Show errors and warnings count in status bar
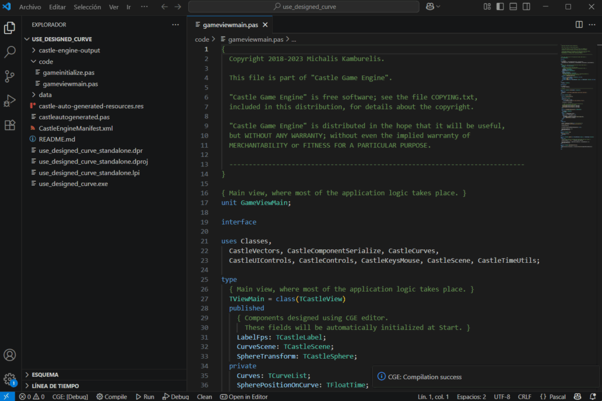The image size is (602, 401). [x=32, y=397]
